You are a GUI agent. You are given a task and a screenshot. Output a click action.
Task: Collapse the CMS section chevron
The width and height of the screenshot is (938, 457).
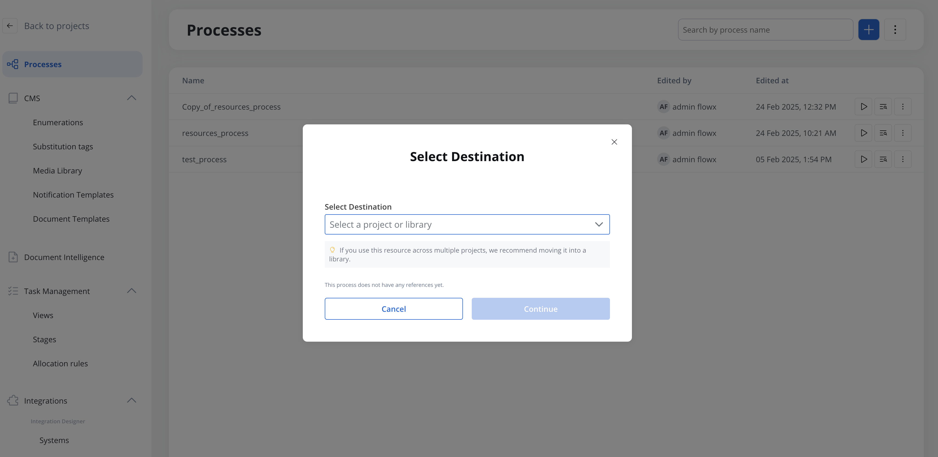[131, 98]
